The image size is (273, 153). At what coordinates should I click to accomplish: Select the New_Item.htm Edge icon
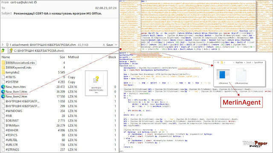3,87
